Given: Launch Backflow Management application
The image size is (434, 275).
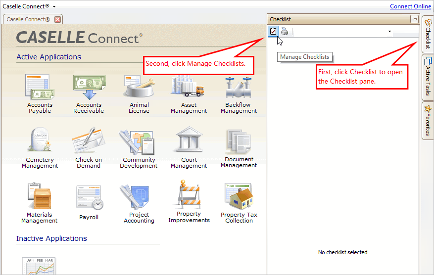Looking at the screenshot, I should pos(239,94).
